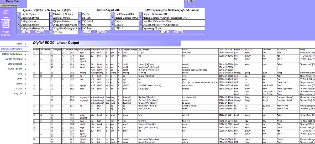Toggle Middle Chinese / Qièyùn (Schuessler IPA) checkbox

(140, 18)
